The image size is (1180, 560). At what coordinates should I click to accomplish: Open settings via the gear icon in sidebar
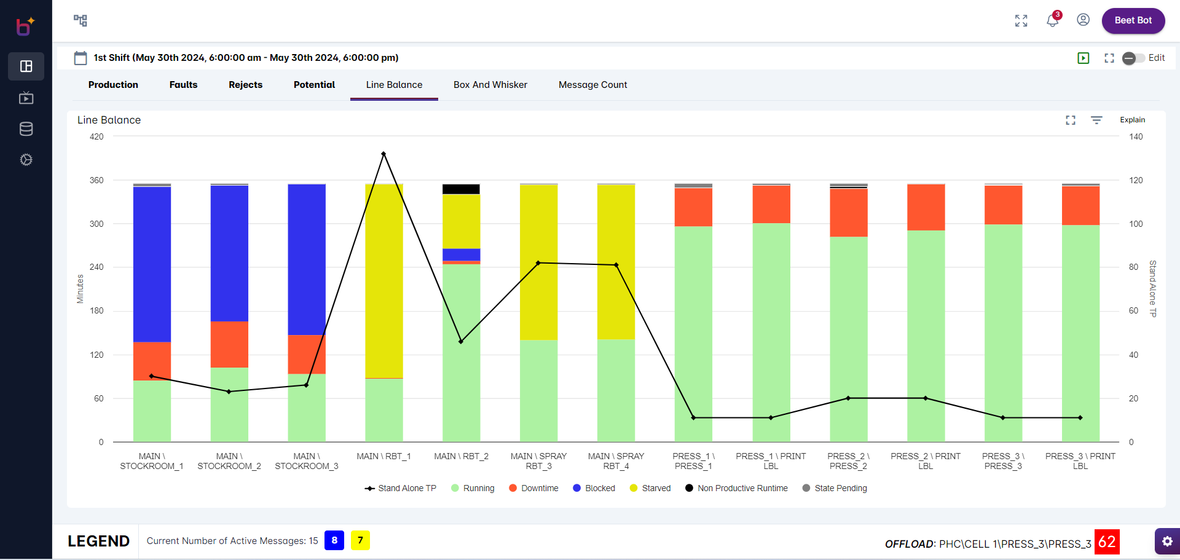pyautogui.click(x=26, y=160)
